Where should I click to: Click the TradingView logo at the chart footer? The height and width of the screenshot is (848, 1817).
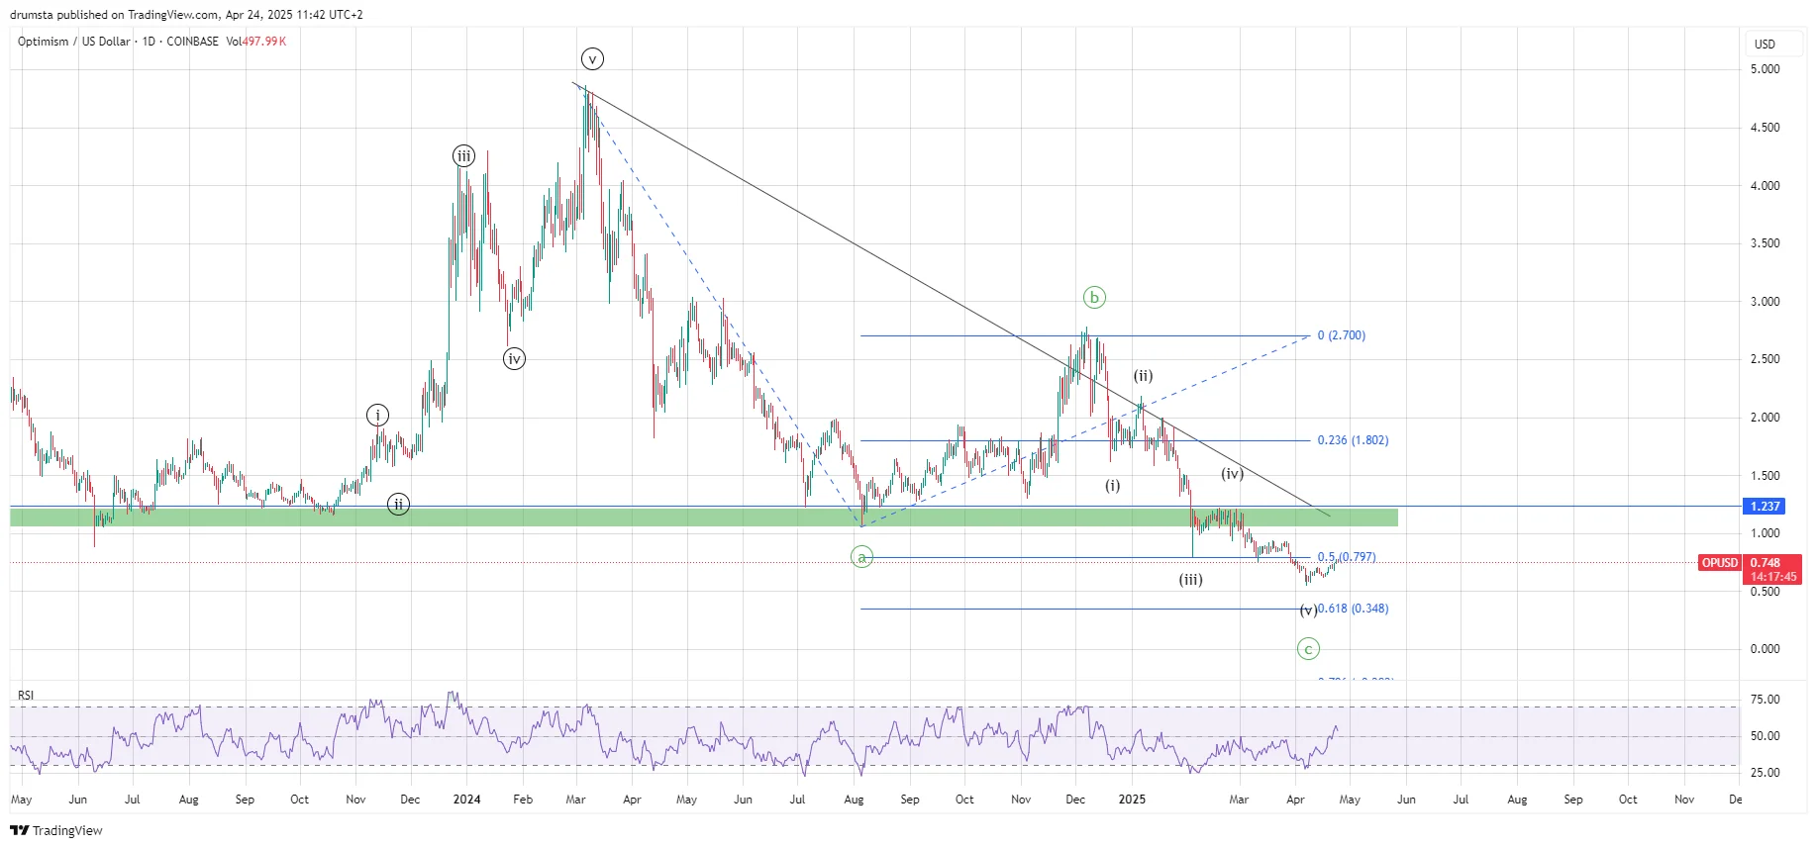56,830
